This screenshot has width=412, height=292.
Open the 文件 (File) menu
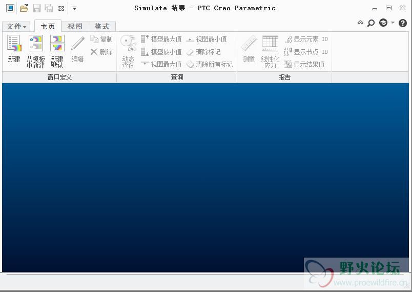click(16, 26)
